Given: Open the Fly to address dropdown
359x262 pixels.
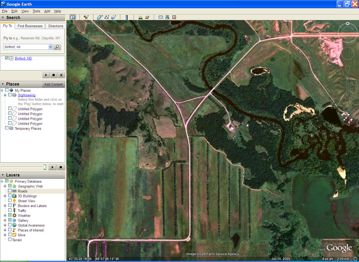Looking at the screenshot, I should pyautogui.click(x=50, y=47).
